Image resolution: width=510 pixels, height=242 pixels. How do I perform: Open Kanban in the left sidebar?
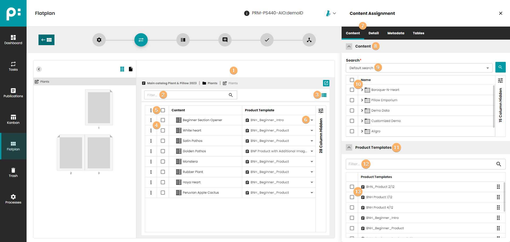tap(13, 119)
